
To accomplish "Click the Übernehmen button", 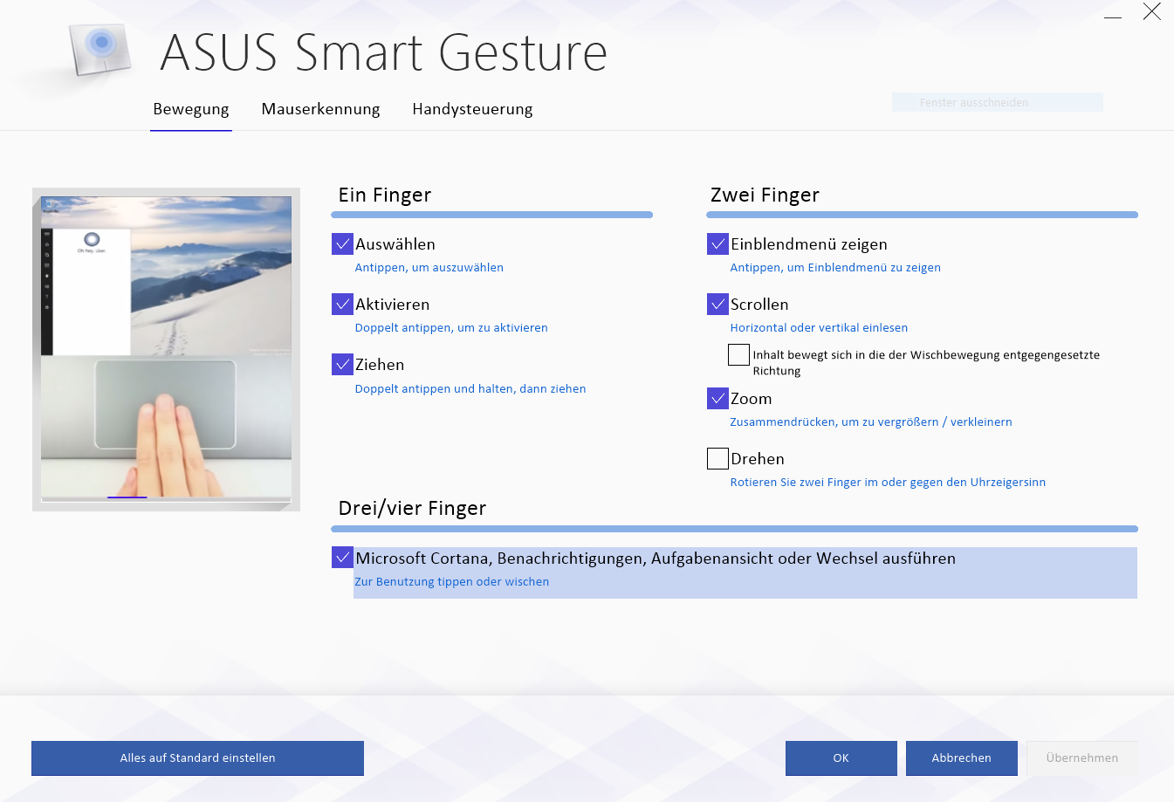I will click(1081, 758).
